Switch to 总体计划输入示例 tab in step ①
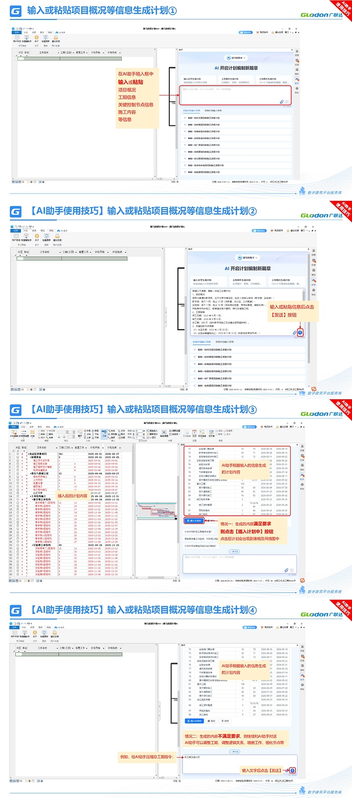The width and height of the screenshot is (352, 798). click(192, 110)
